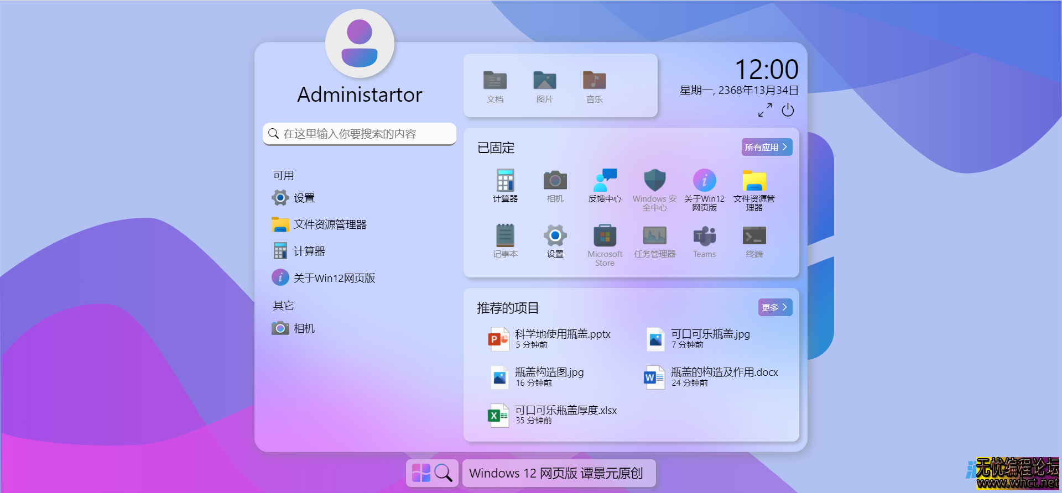1062x493 pixels.
Task: Expand More (更多) recommended items
Action: [775, 307]
